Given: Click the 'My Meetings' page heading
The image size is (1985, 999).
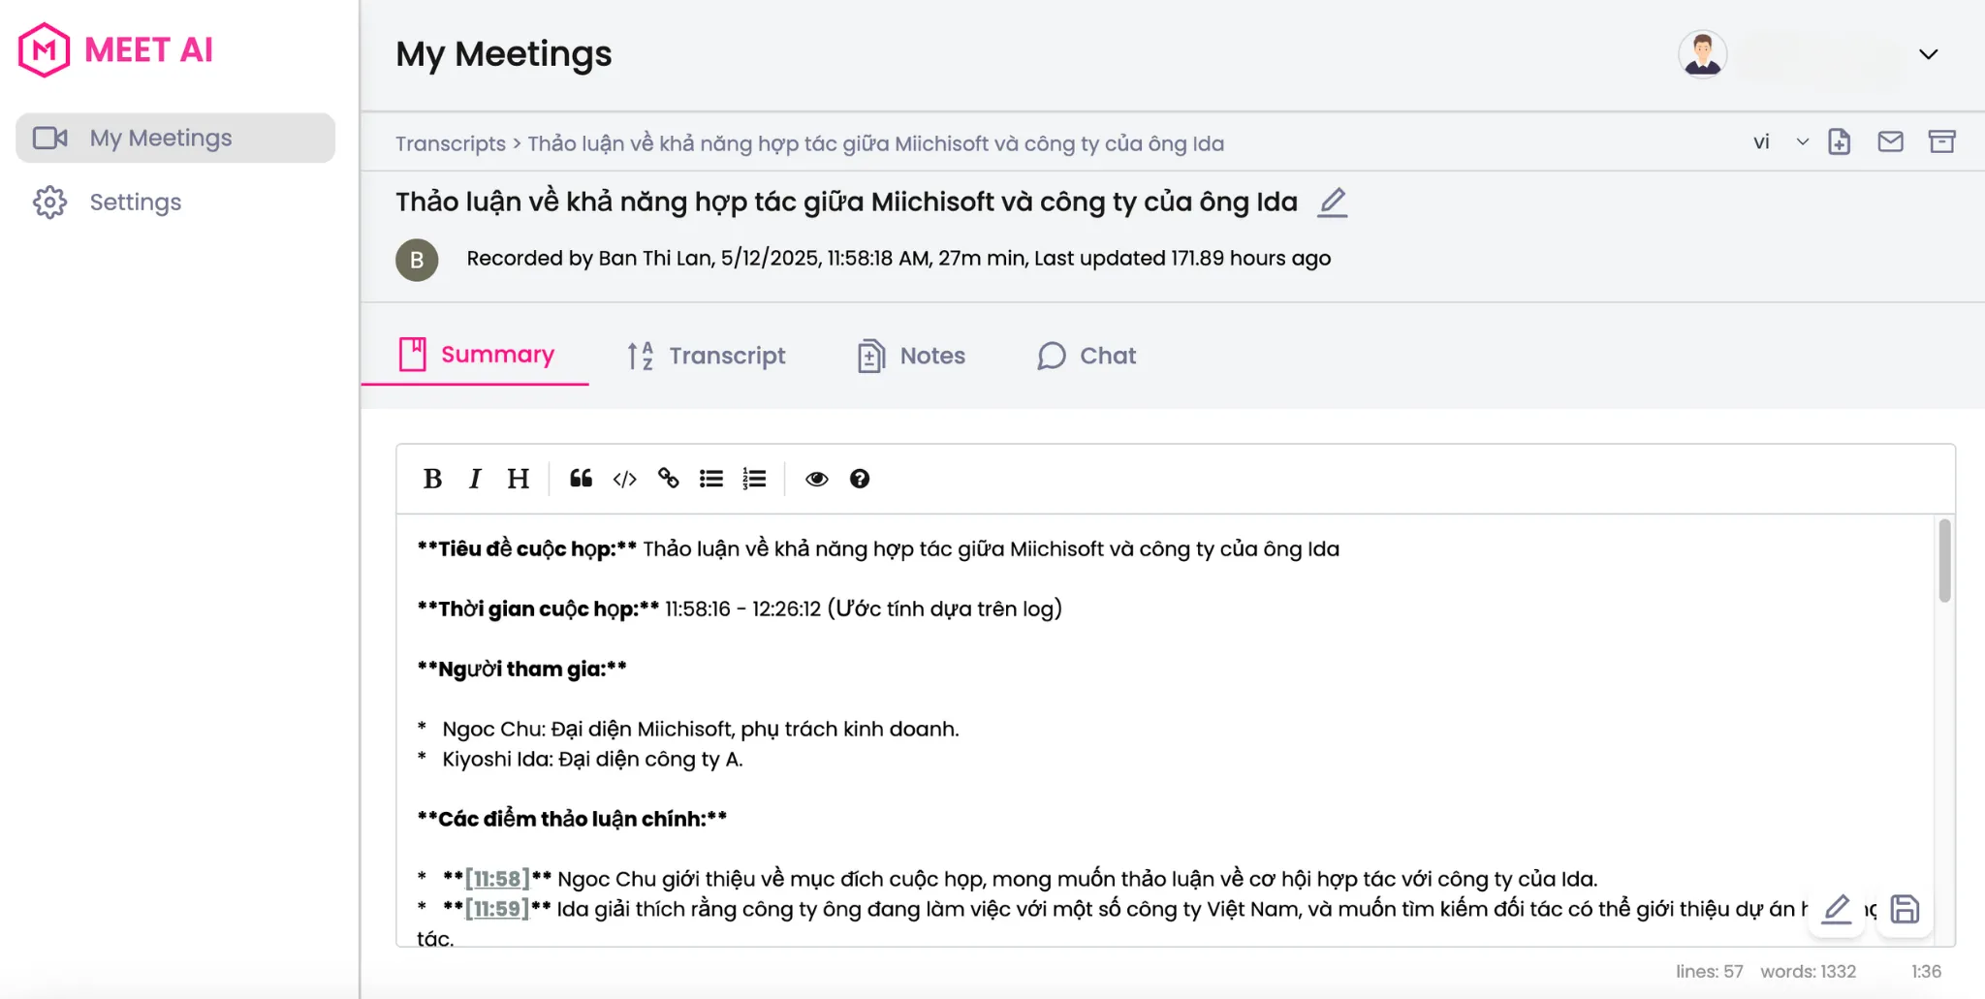Looking at the screenshot, I should click(x=504, y=54).
